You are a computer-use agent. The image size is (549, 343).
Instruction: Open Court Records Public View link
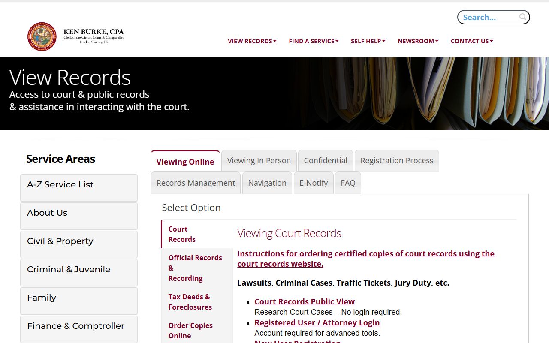305,301
